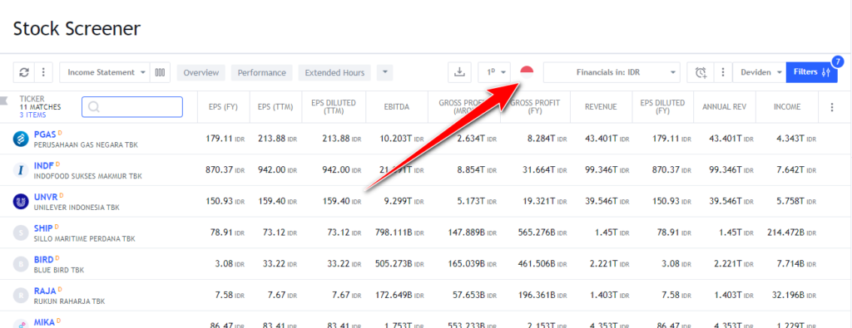852x328 pixels.
Task: Open the alarm clock alert icon
Action: [701, 72]
